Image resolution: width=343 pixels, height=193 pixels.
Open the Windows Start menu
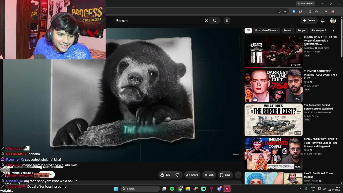(x=116, y=189)
